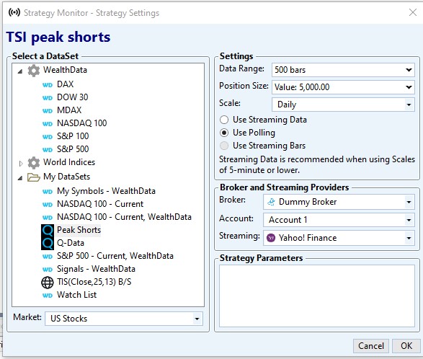Select the DAX dataset

[65, 84]
